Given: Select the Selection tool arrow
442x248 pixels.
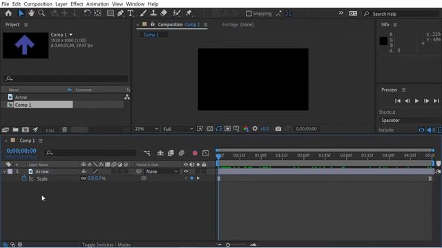Looking at the screenshot, I should 21,13.
